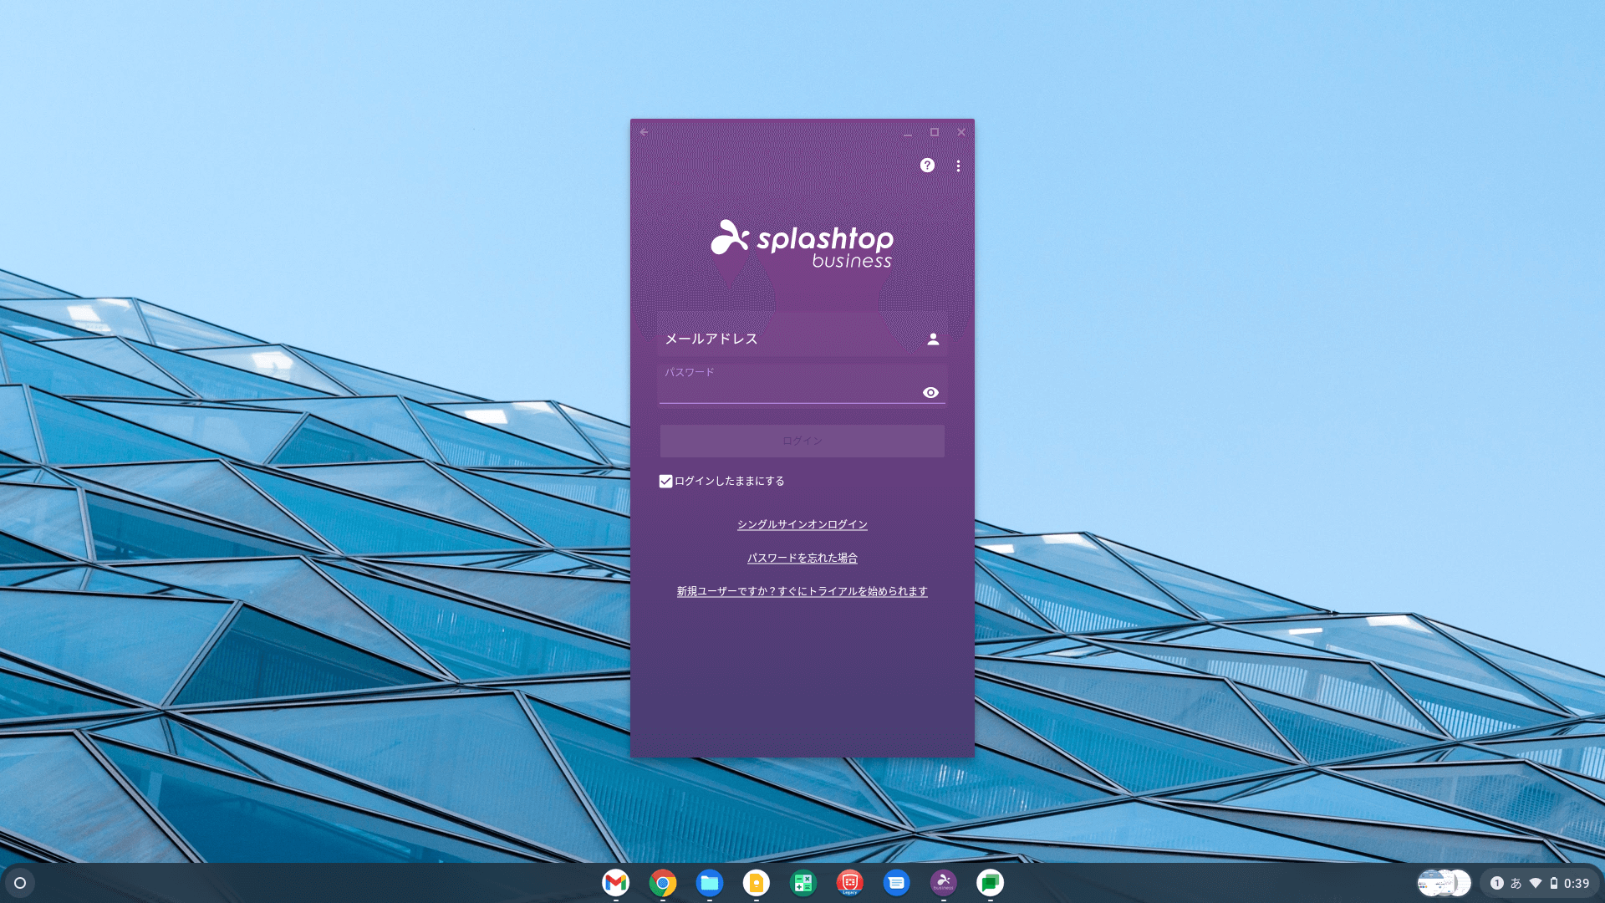This screenshot has width=1605, height=903.
Task: Uncheck the ログインしたままにする checkbox
Action: (665, 481)
